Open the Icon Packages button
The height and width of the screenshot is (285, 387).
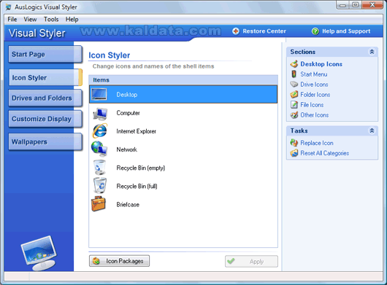[x=119, y=261]
